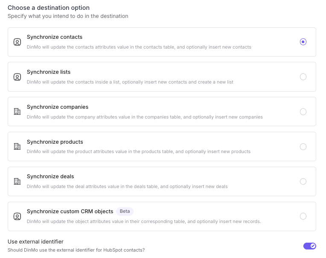The height and width of the screenshot is (258, 326).
Task: Click the building icon beside Synchronize companies
Action: [17, 112]
